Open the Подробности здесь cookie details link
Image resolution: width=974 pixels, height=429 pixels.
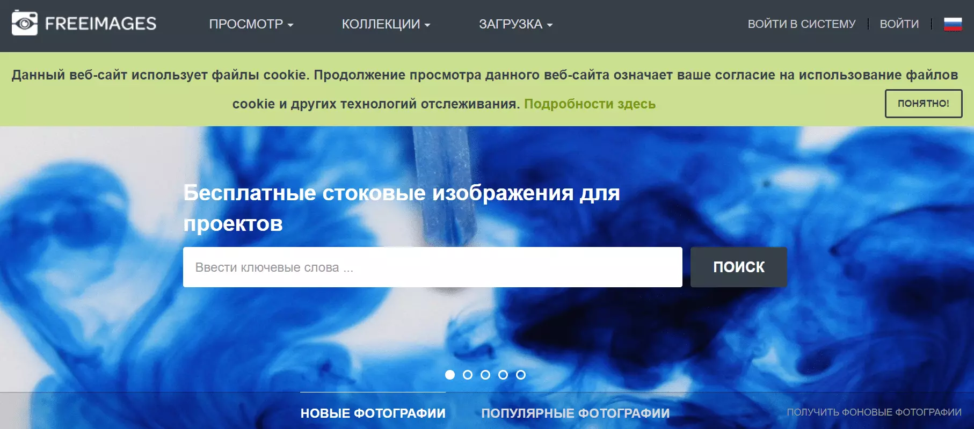(x=590, y=104)
